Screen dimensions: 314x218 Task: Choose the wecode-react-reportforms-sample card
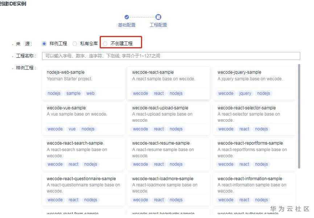[254, 154]
